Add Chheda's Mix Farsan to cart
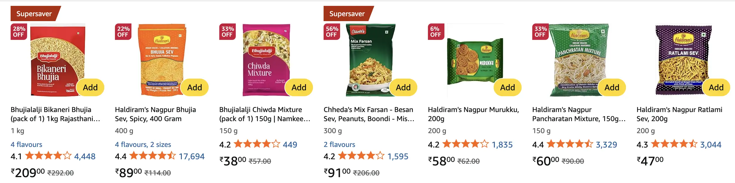The image size is (735, 183). 403,87
